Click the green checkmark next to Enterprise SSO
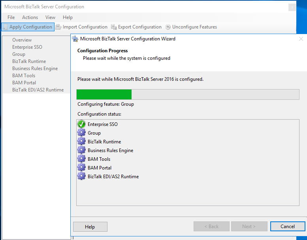 81,124
